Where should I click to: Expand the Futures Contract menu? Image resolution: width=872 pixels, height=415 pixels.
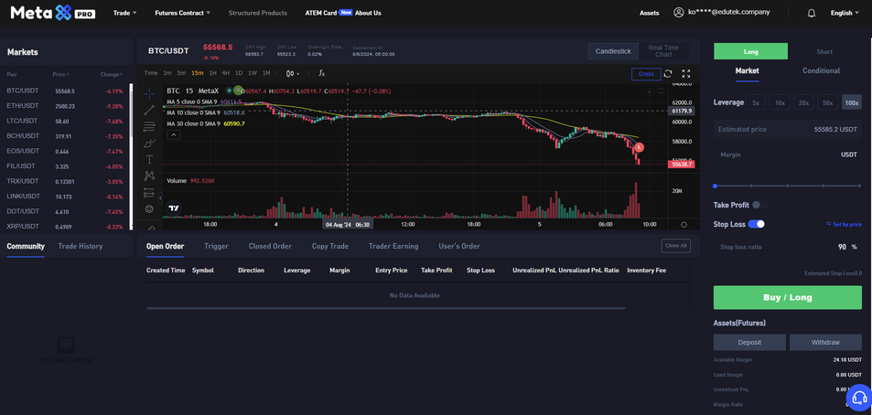(x=182, y=13)
